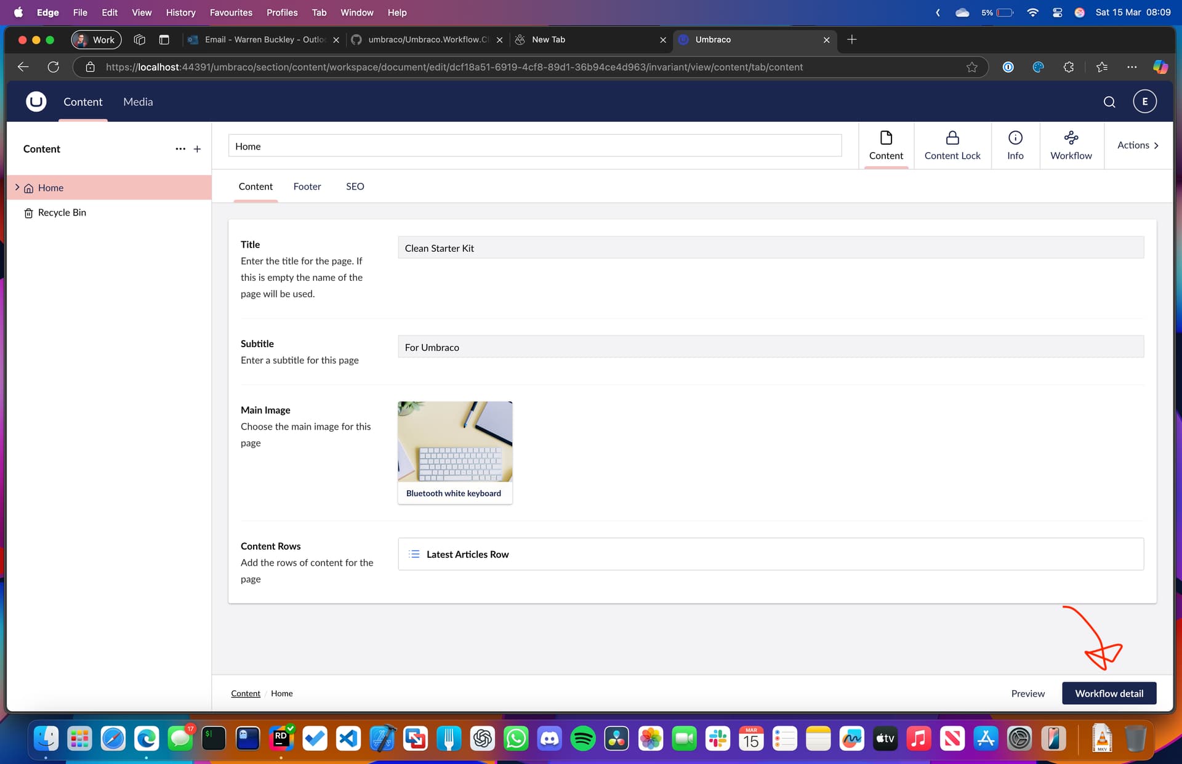Click the document name field Home
This screenshot has height=764, width=1182.
tap(535, 146)
